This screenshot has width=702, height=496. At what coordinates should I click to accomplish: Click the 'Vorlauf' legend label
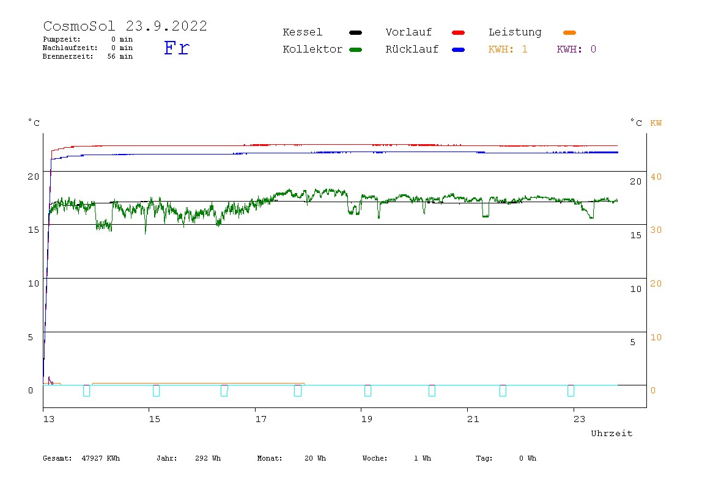(x=408, y=32)
